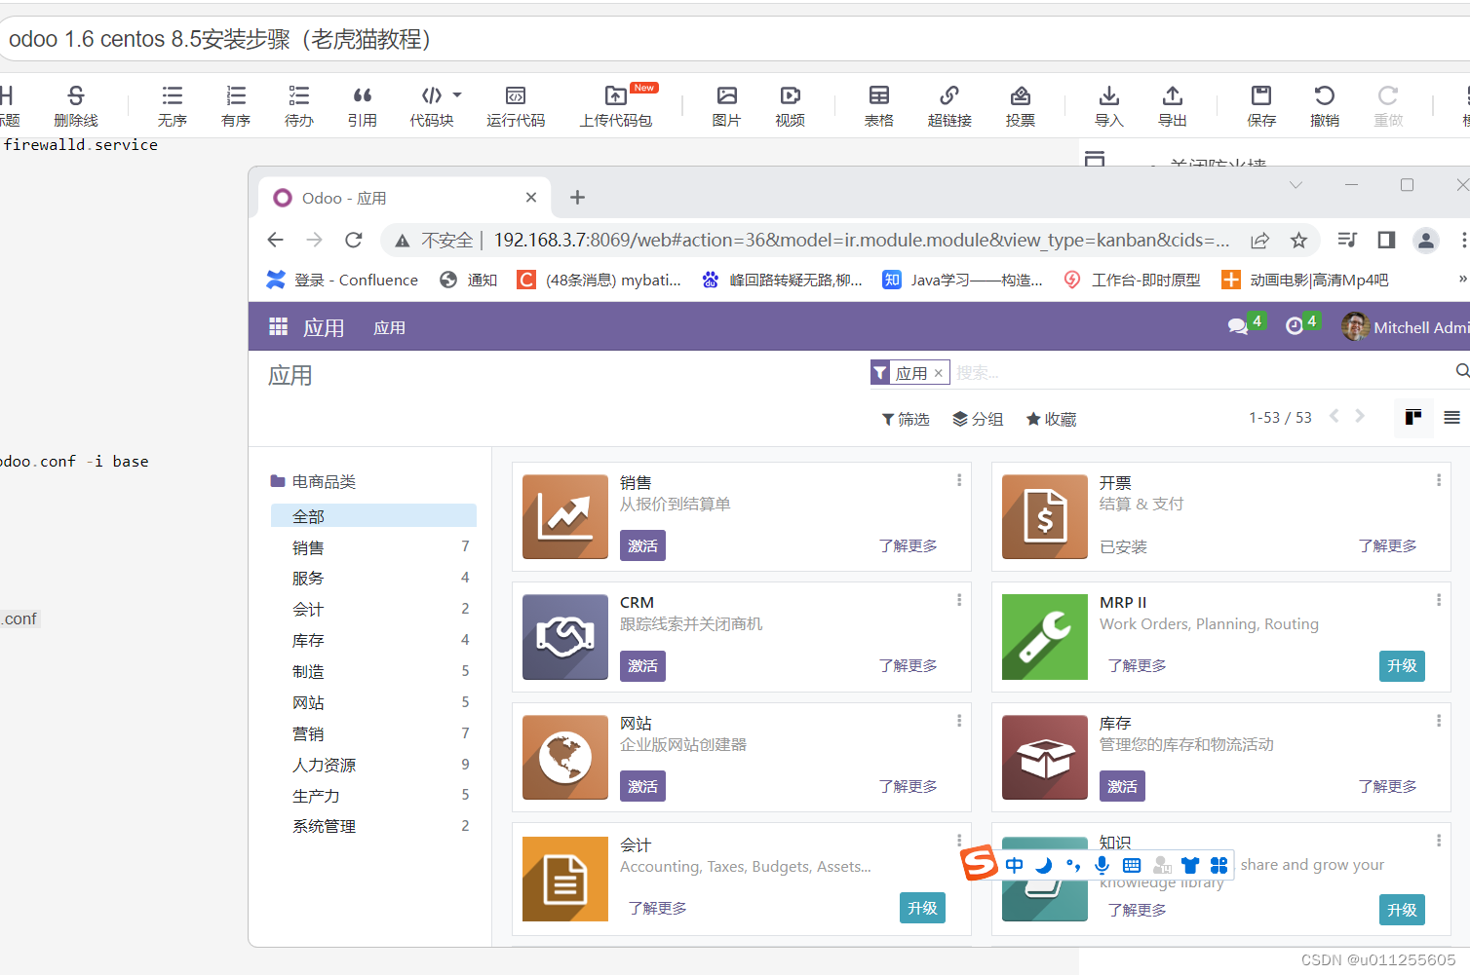Screen dimensions: 1470x975
Task: Select the 人力资源 category
Action: tap(373, 765)
